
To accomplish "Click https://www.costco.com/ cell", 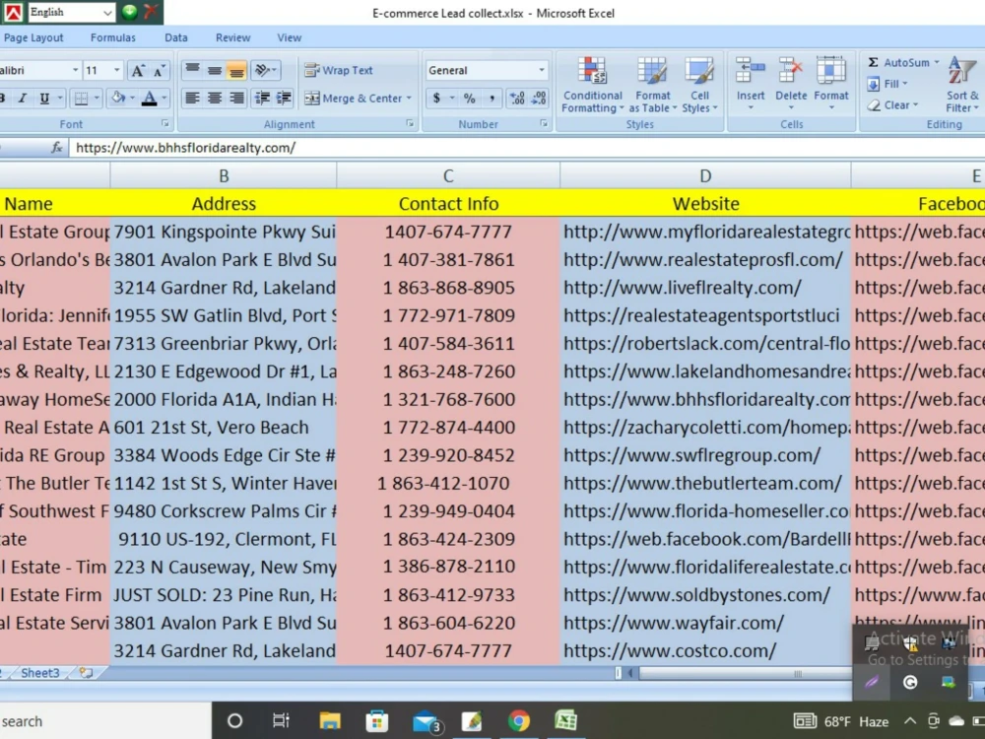I will pos(705,651).
